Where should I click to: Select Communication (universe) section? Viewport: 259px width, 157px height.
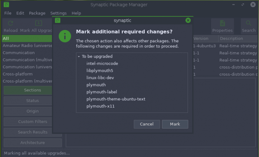pos(27,67)
